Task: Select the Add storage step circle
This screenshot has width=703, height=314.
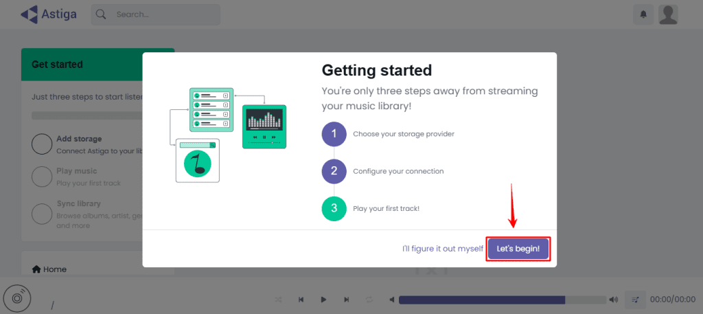Action: tap(42, 144)
